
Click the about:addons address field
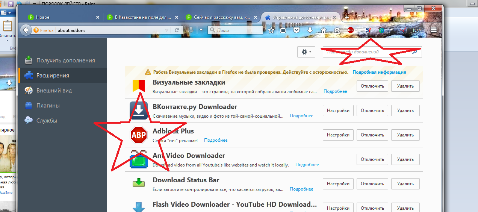click(x=110, y=30)
